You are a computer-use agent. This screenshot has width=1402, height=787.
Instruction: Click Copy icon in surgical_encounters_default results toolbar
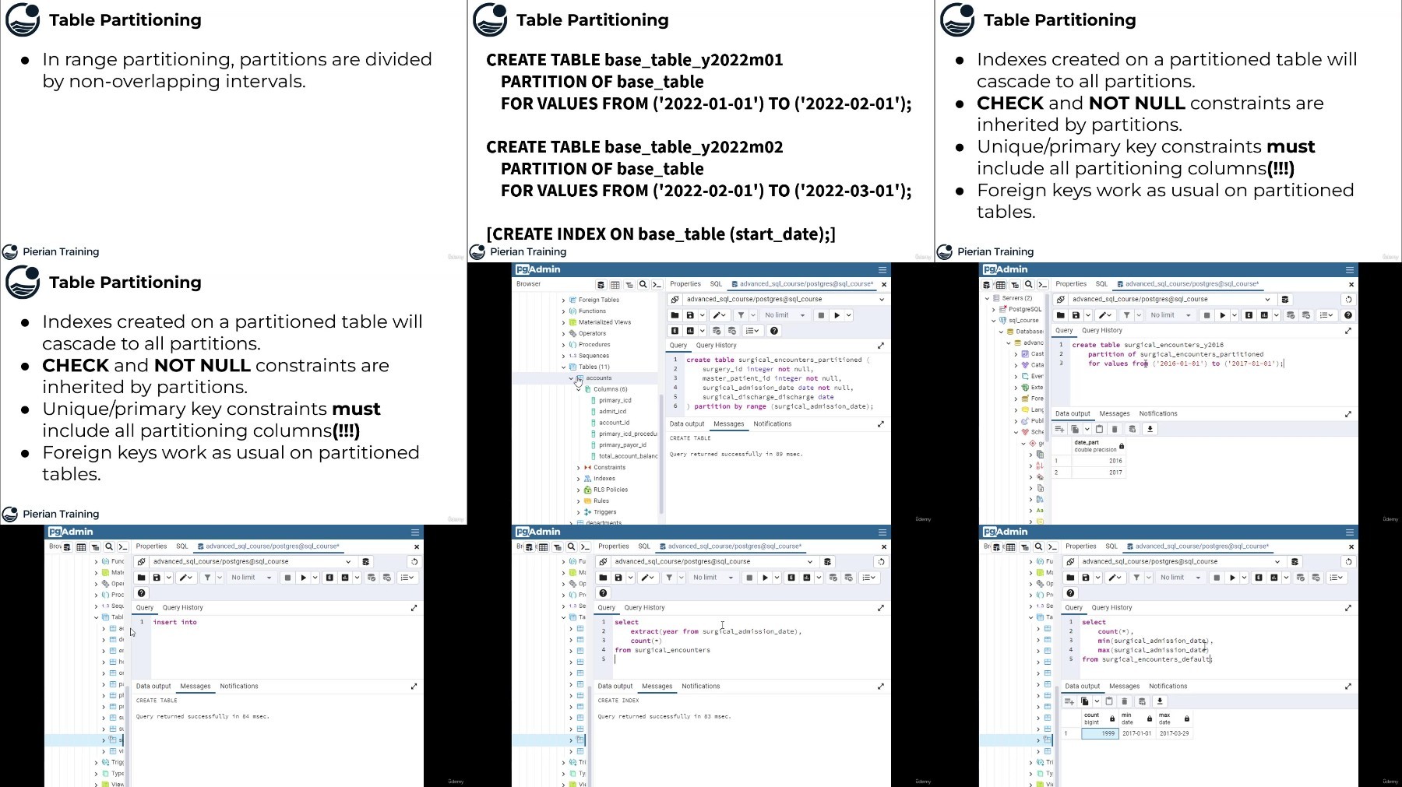pos(1084,701)
